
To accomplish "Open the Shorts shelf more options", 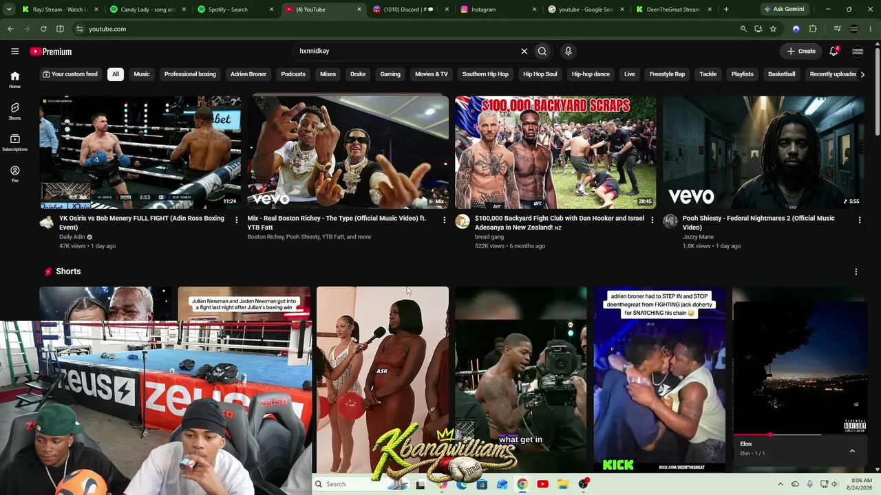I will pos(856,272).
